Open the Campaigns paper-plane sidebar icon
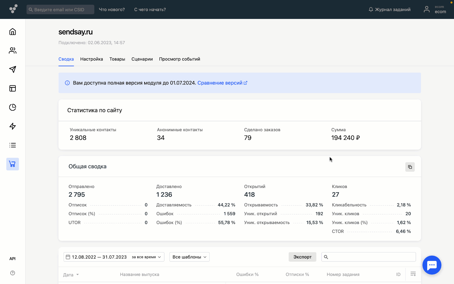454x284 pixels. [x=13, y=69]
